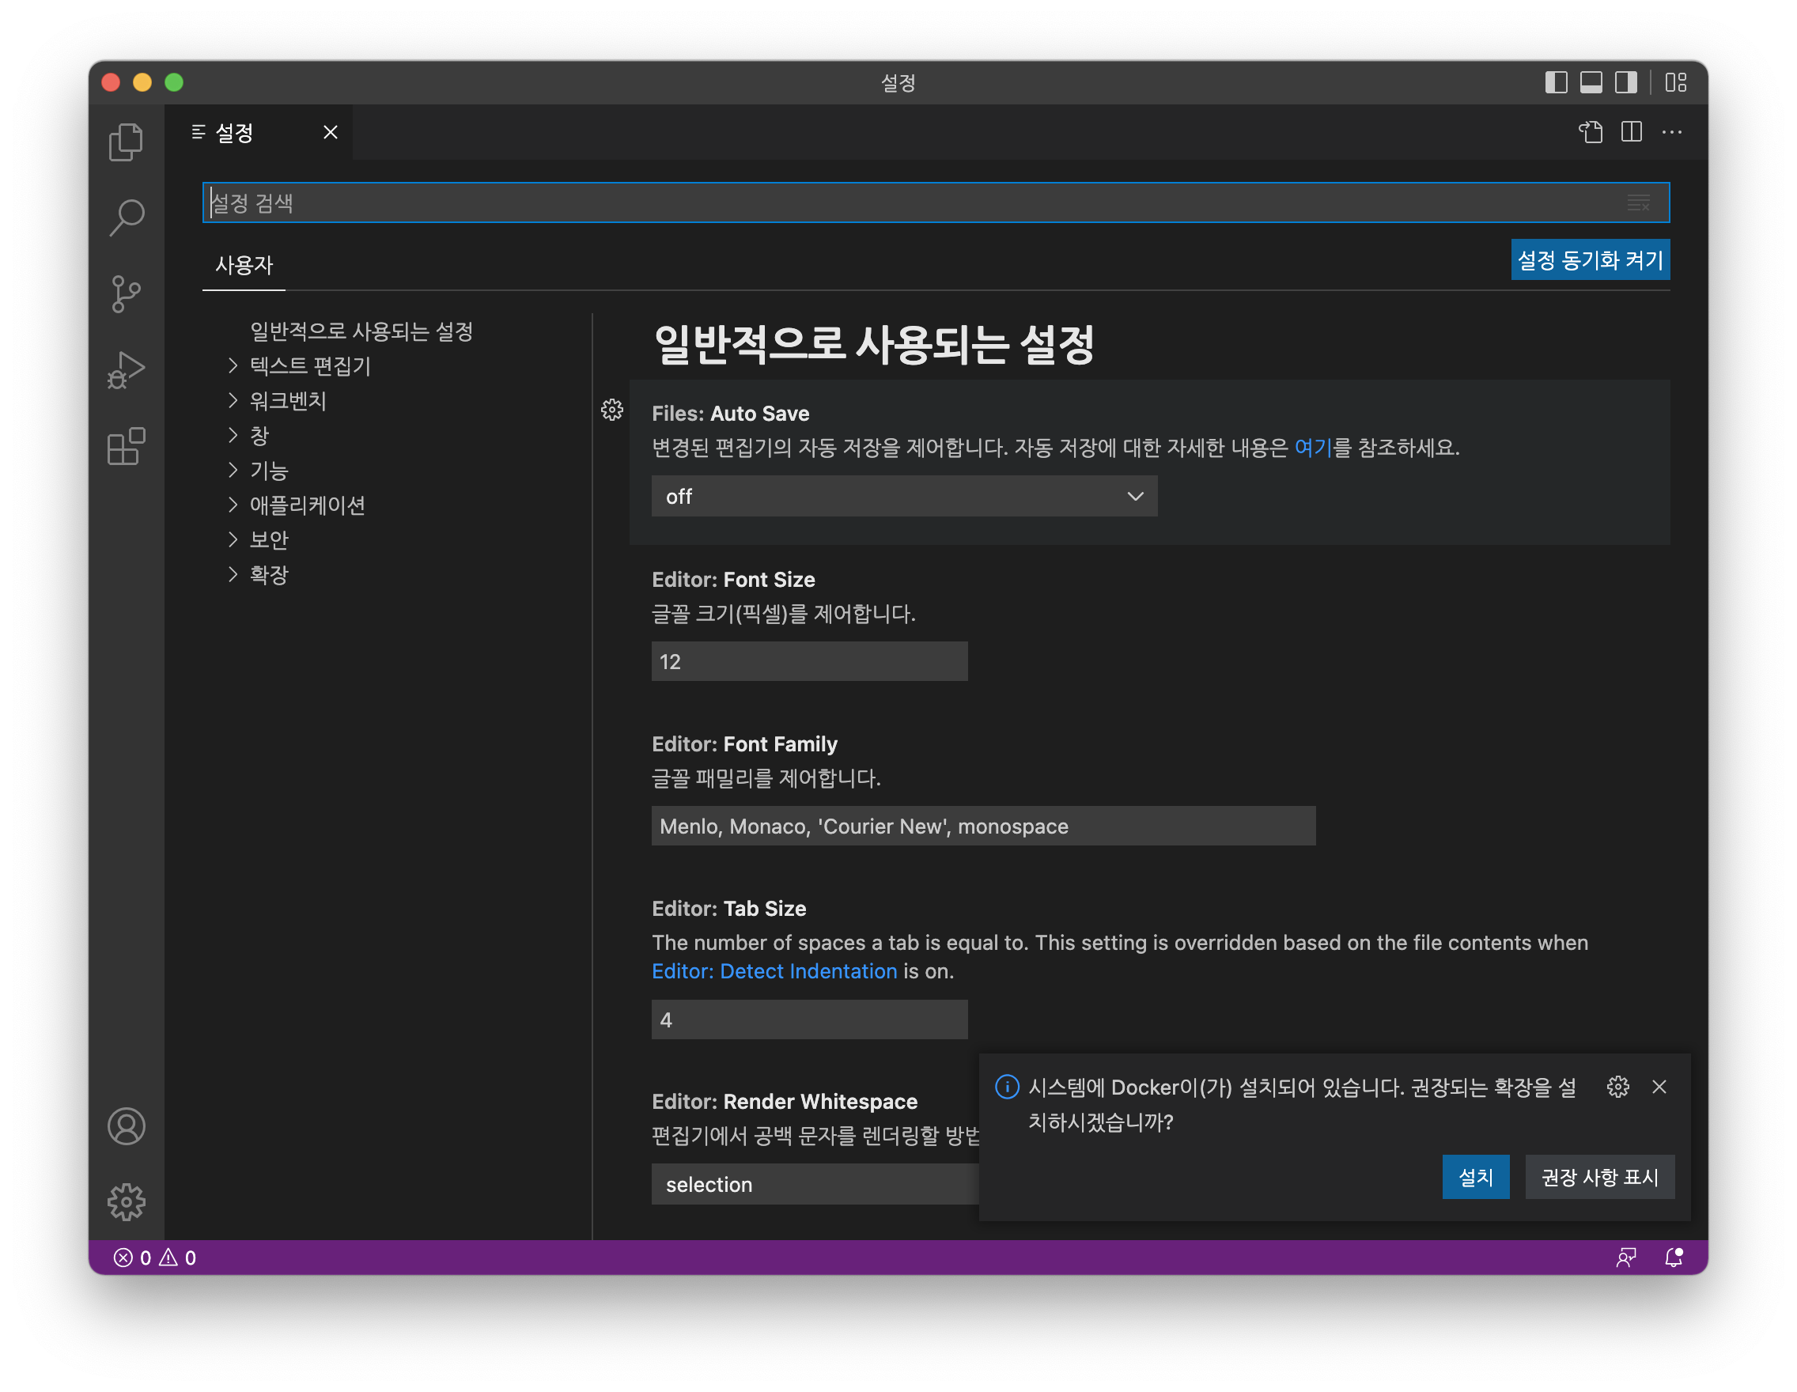Toggle the secondary side bar layout icon
Viewport: 1797px width, 1392px height.
[x=1625, y=82]
